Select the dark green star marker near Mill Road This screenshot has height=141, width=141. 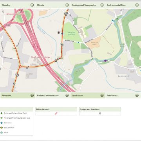tap(117, 19)
